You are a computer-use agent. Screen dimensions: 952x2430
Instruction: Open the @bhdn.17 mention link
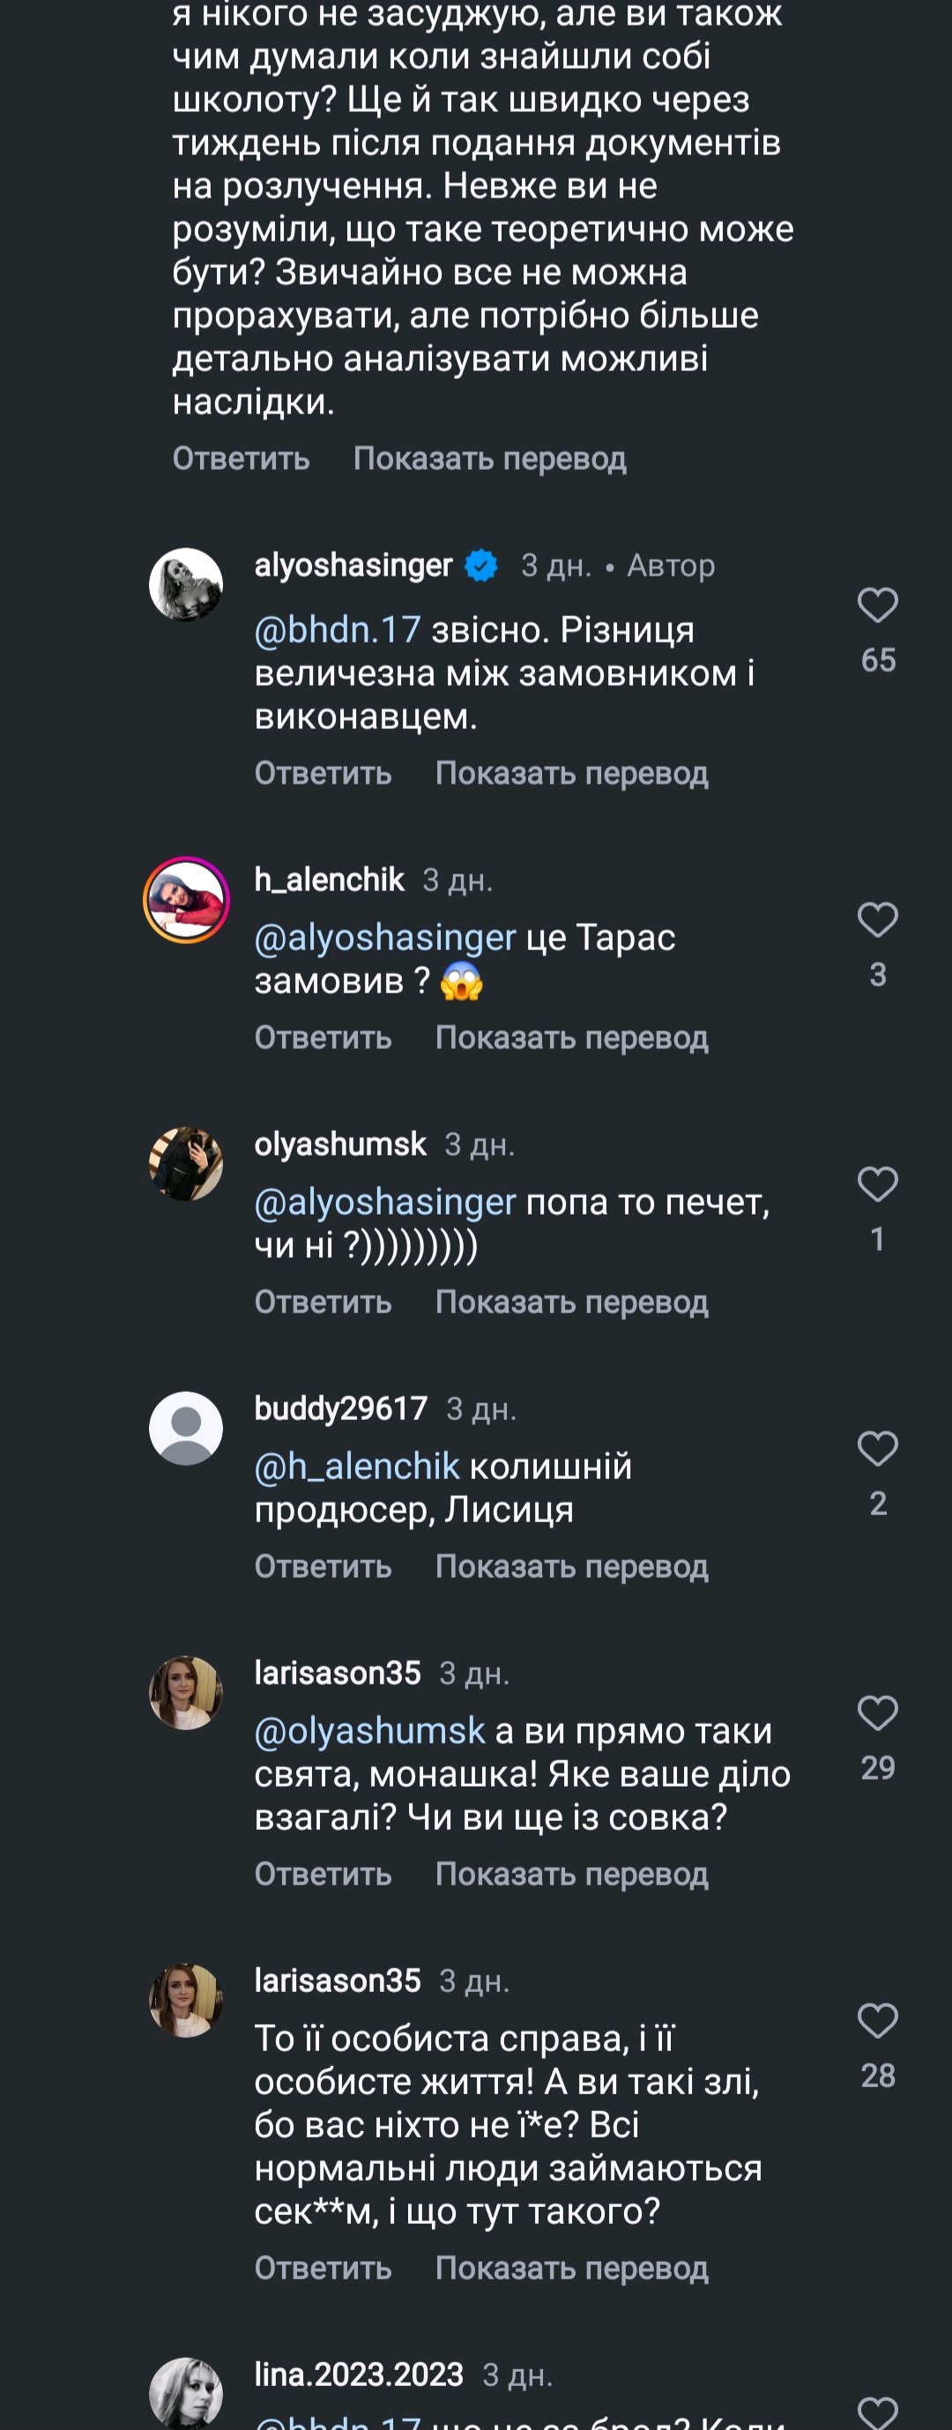337,630
